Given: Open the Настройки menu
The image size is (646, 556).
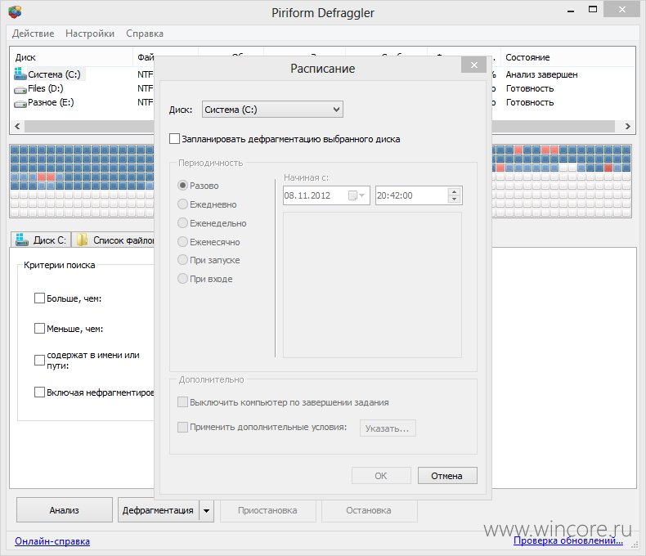Looking at the screenshot, I should point(90,34).
